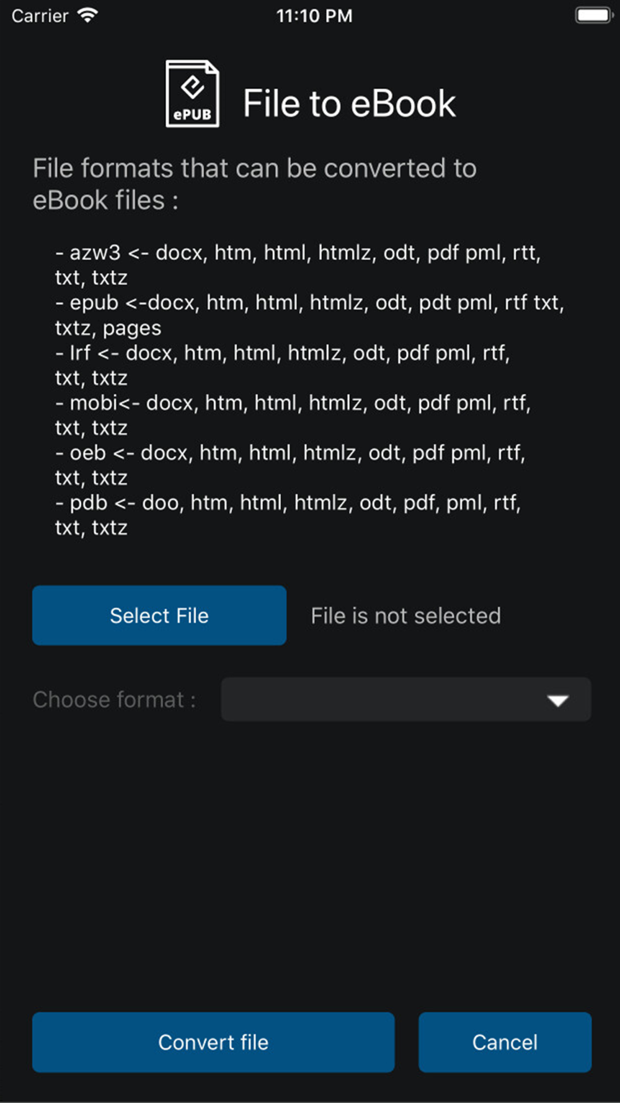
Task: Tap the Choose format label
Action: click(115, 699)
